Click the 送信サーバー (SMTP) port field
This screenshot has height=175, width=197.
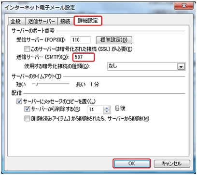(83, 57)
